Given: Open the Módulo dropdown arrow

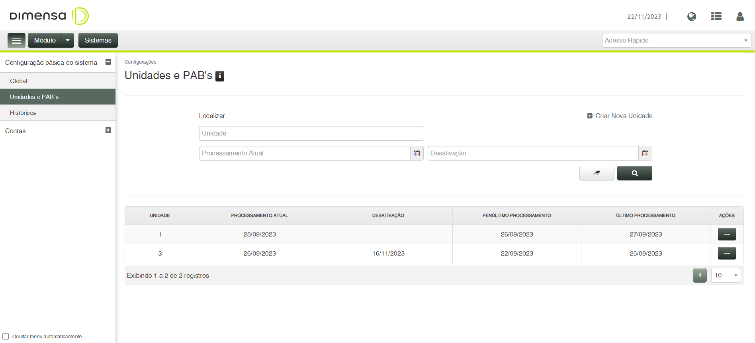Looking at the screenshot, I should 68,41.
